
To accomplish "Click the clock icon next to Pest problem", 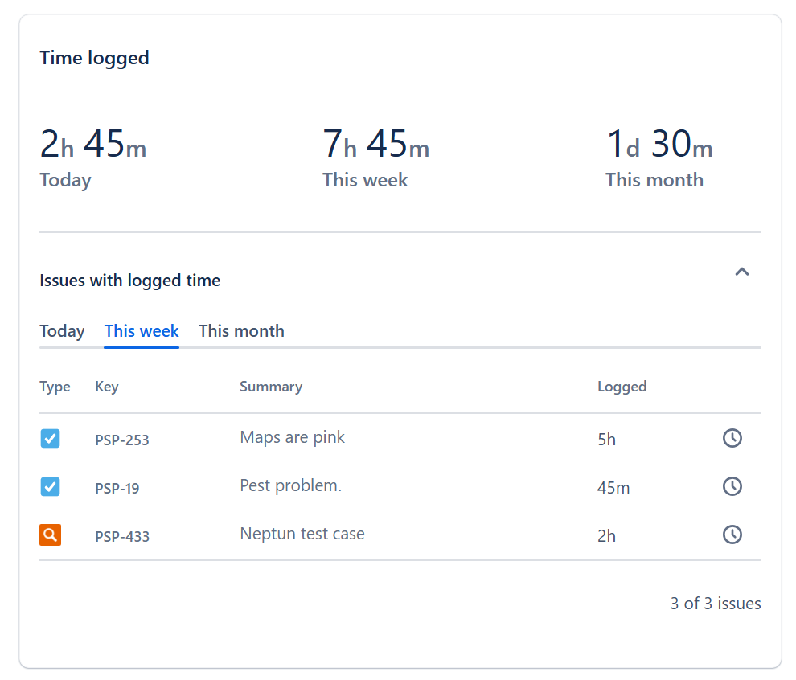I will tap(732, 486).
